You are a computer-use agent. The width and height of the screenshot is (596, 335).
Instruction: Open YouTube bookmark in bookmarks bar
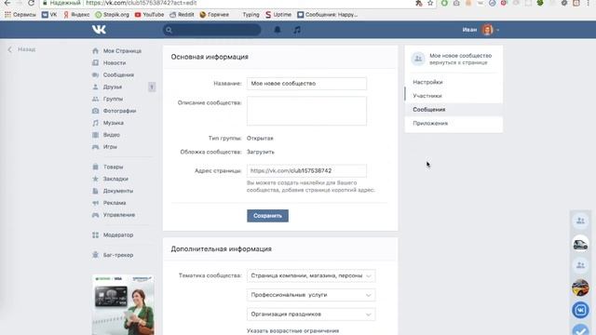point(149,15)
